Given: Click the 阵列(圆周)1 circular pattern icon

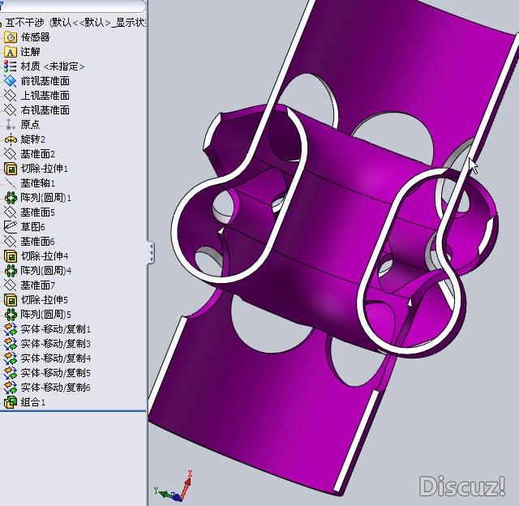Looking at the screenshot, I should [11, 198].
